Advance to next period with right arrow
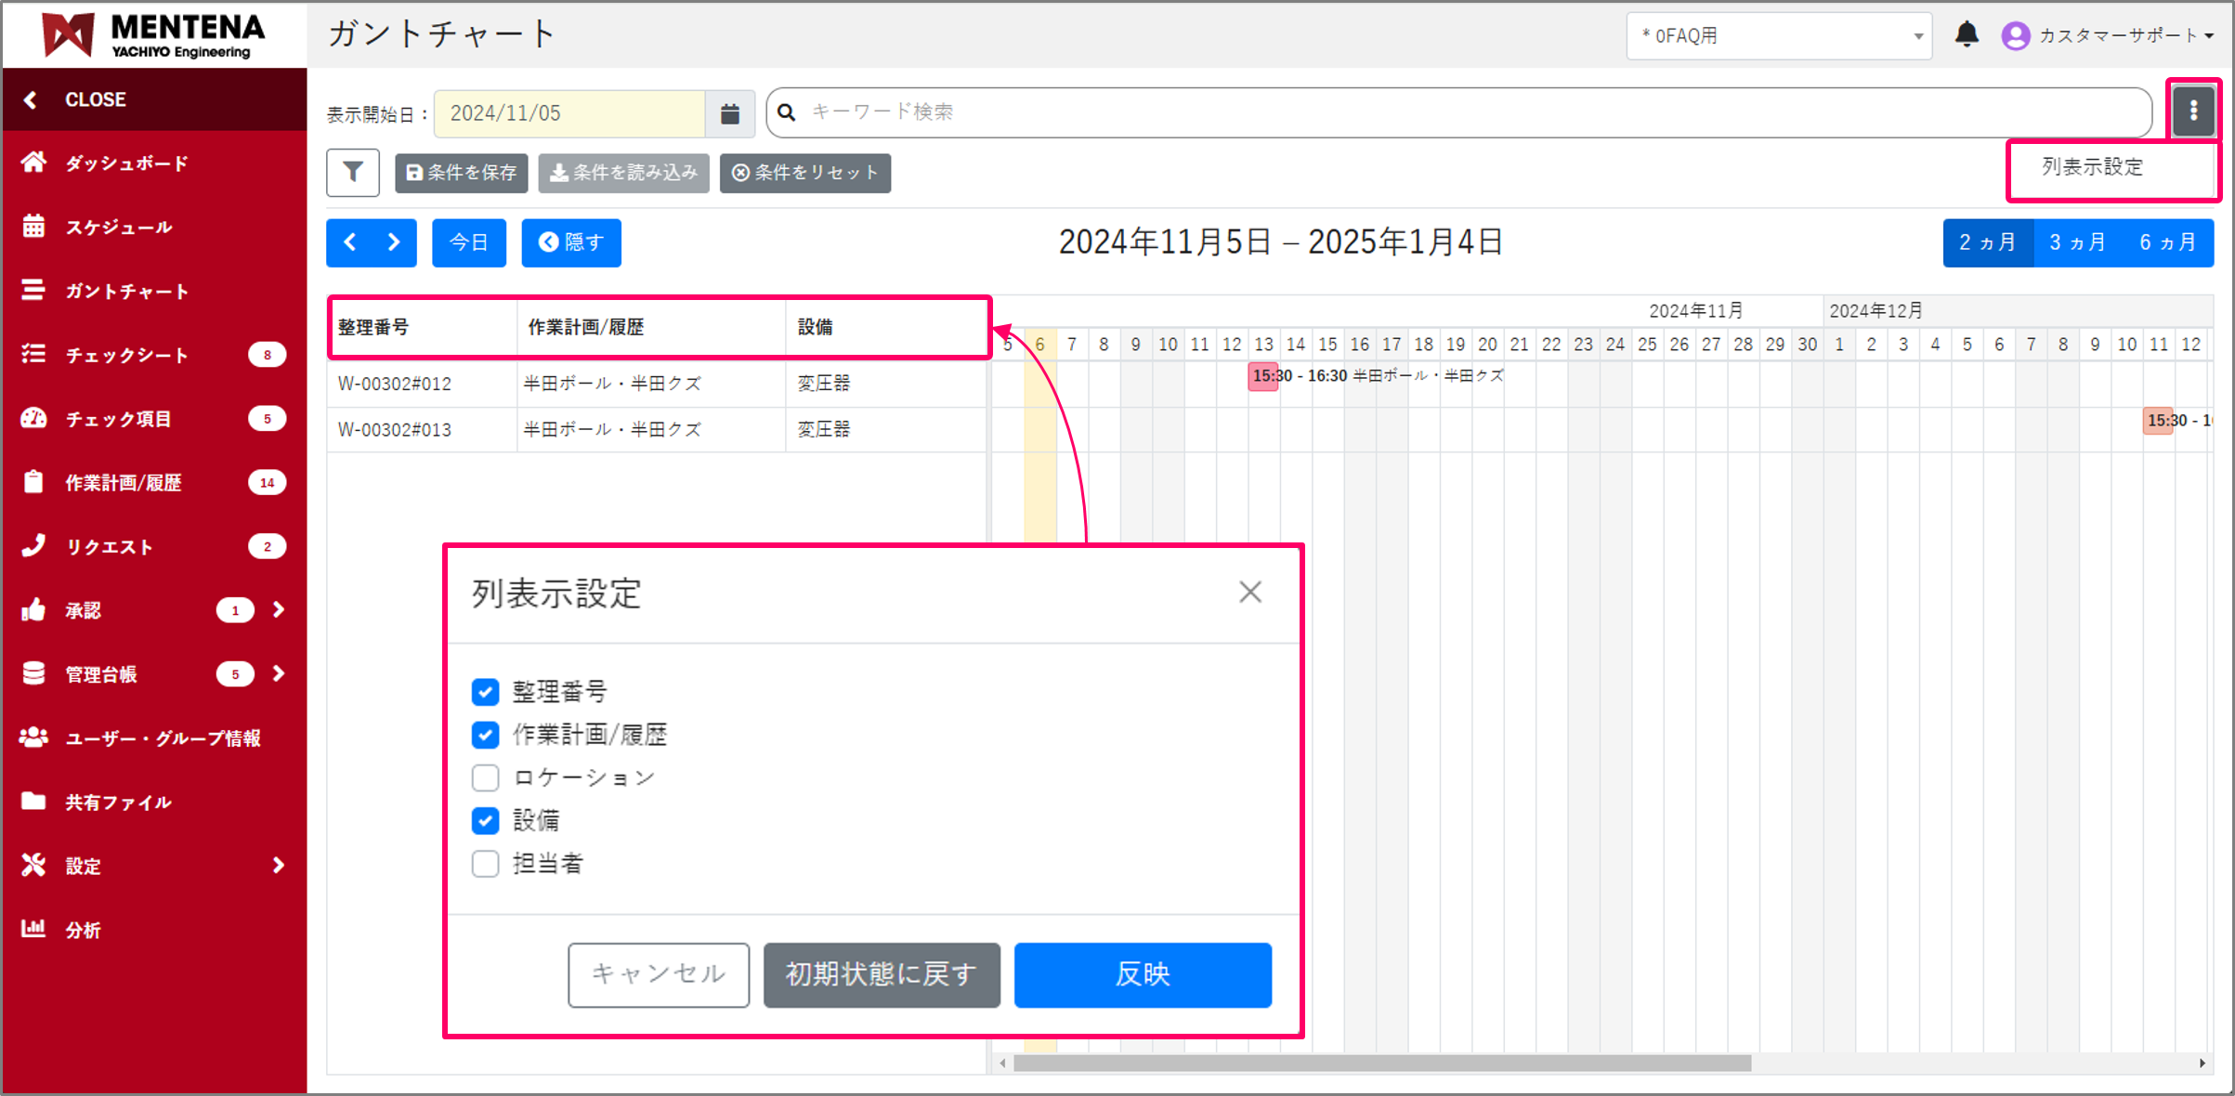 click(x=394, y=242)
